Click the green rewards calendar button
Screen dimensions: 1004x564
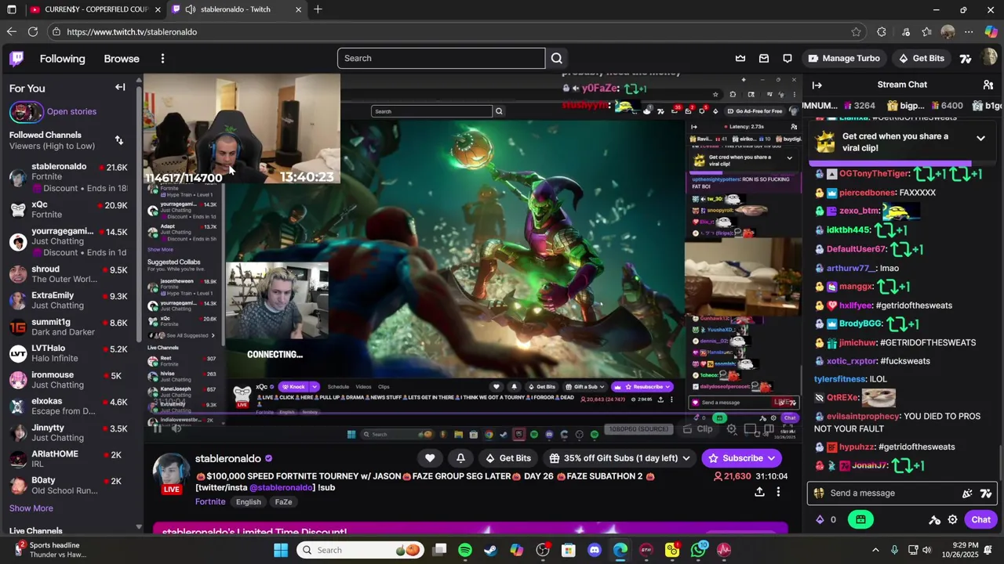click(x=860, y=519)
